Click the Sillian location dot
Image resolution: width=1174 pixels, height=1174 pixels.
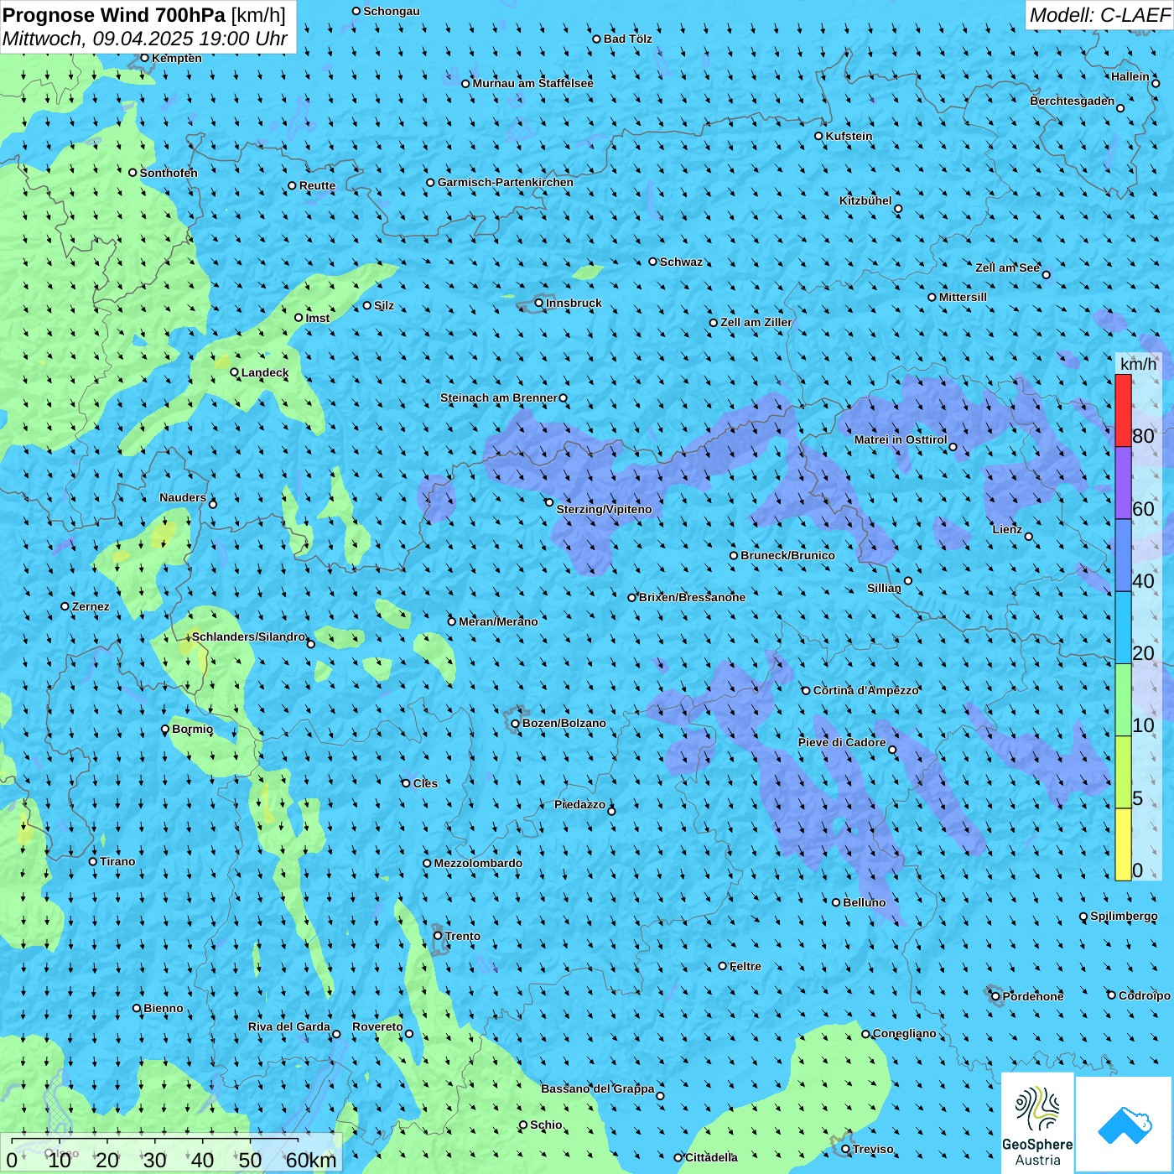(908, 580)
